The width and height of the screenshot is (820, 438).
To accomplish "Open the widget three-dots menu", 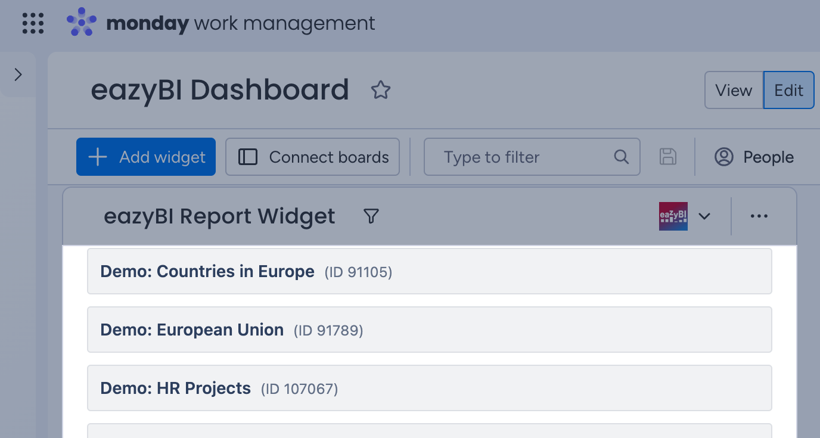I will pyautogui.click(x=759, y=216).
